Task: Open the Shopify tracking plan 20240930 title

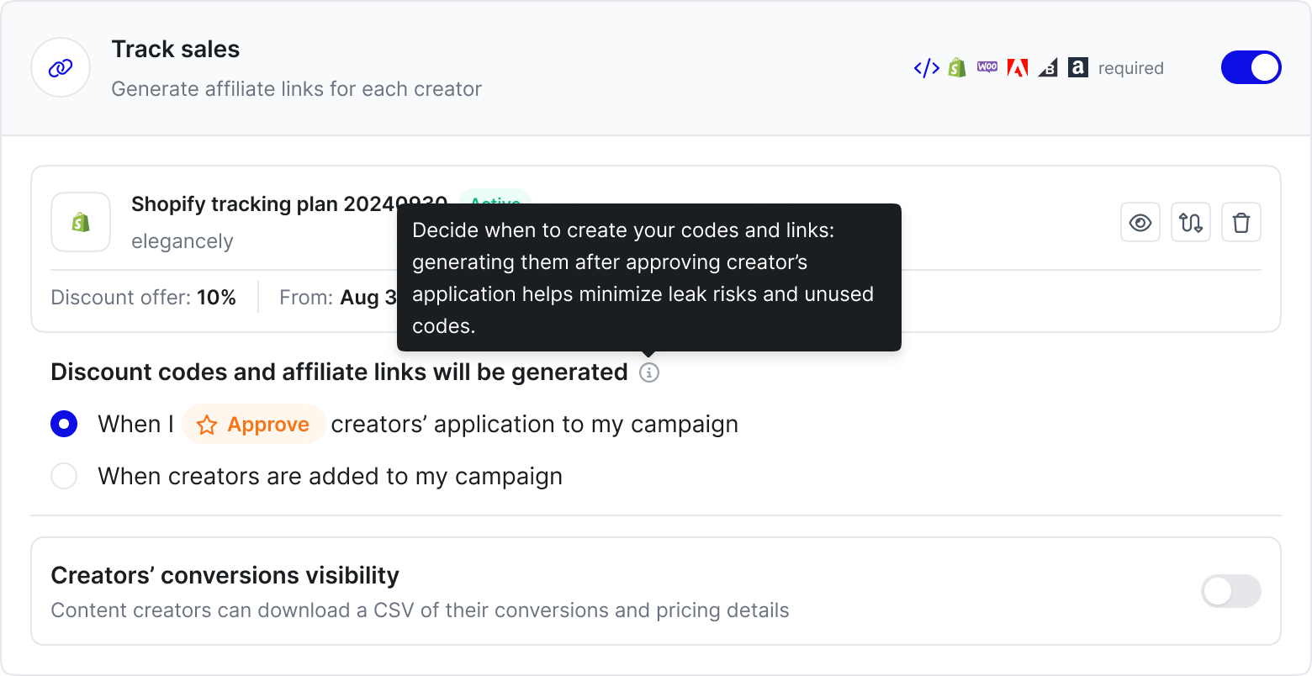Action: point(289,204)
